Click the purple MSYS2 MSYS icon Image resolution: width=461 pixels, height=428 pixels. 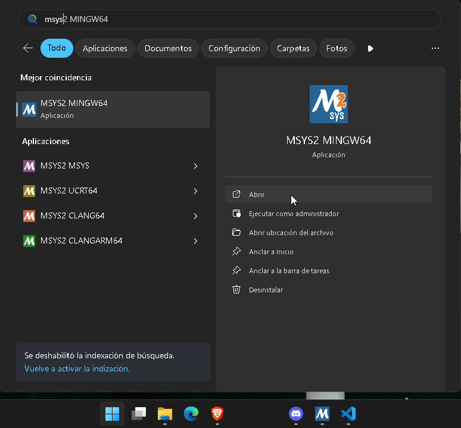point(29,166)
